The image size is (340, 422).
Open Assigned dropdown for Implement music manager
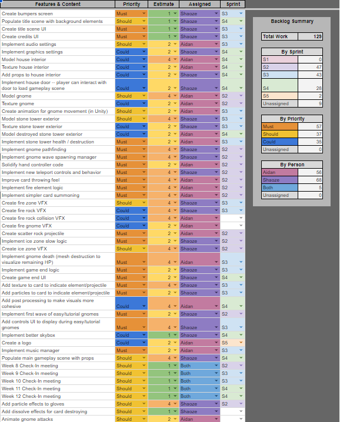pyautogui.click(x=216, y=350)
